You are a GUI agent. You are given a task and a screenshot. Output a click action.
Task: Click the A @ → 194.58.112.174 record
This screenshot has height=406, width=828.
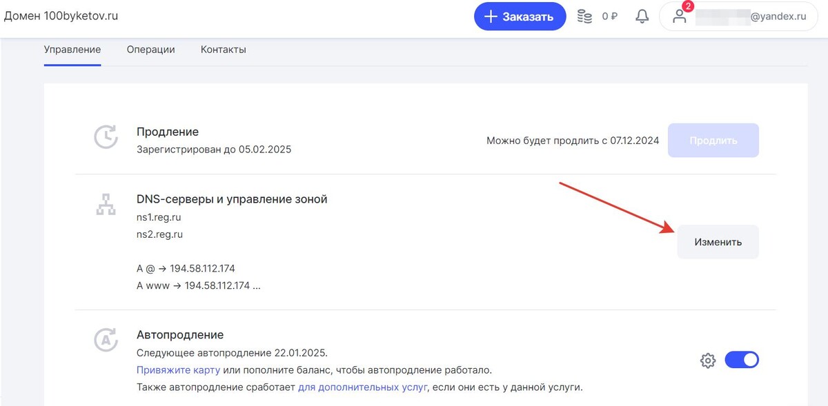(186, 268)
